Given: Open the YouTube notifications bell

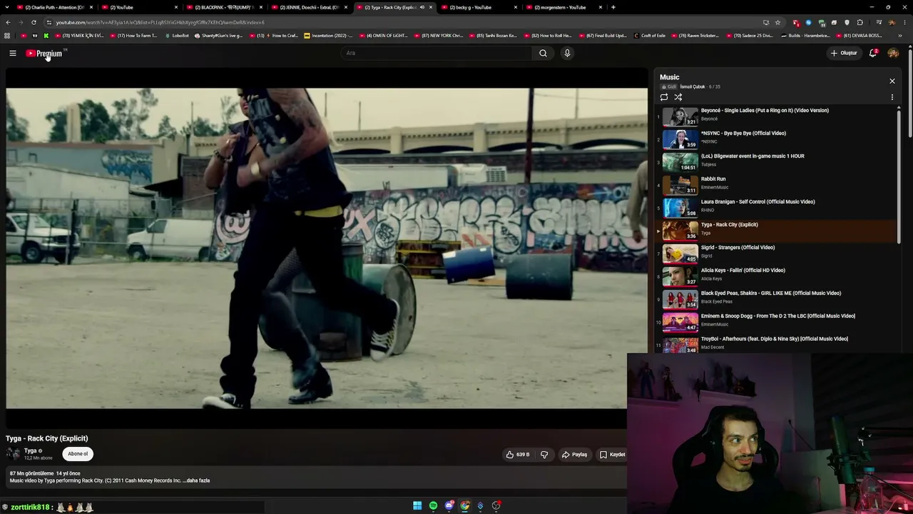Looking at the screenshot, I should click(873, 53).
